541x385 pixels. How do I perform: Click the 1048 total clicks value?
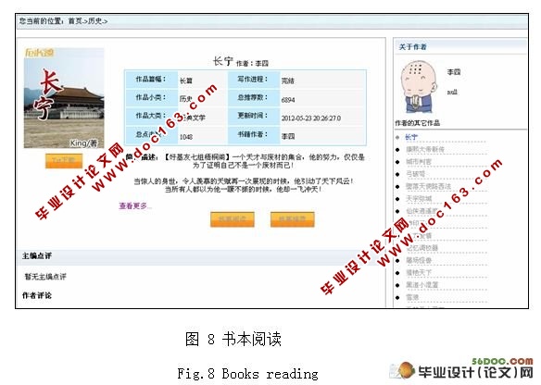[186, 137]
